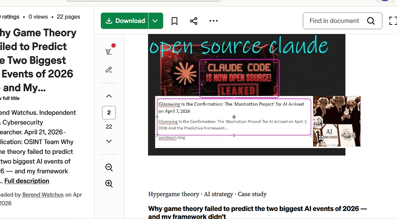Viewport: 397px width, 219px height.
Task: Enter fullscreen mode with the corner icon
Action: click(393, 21)
